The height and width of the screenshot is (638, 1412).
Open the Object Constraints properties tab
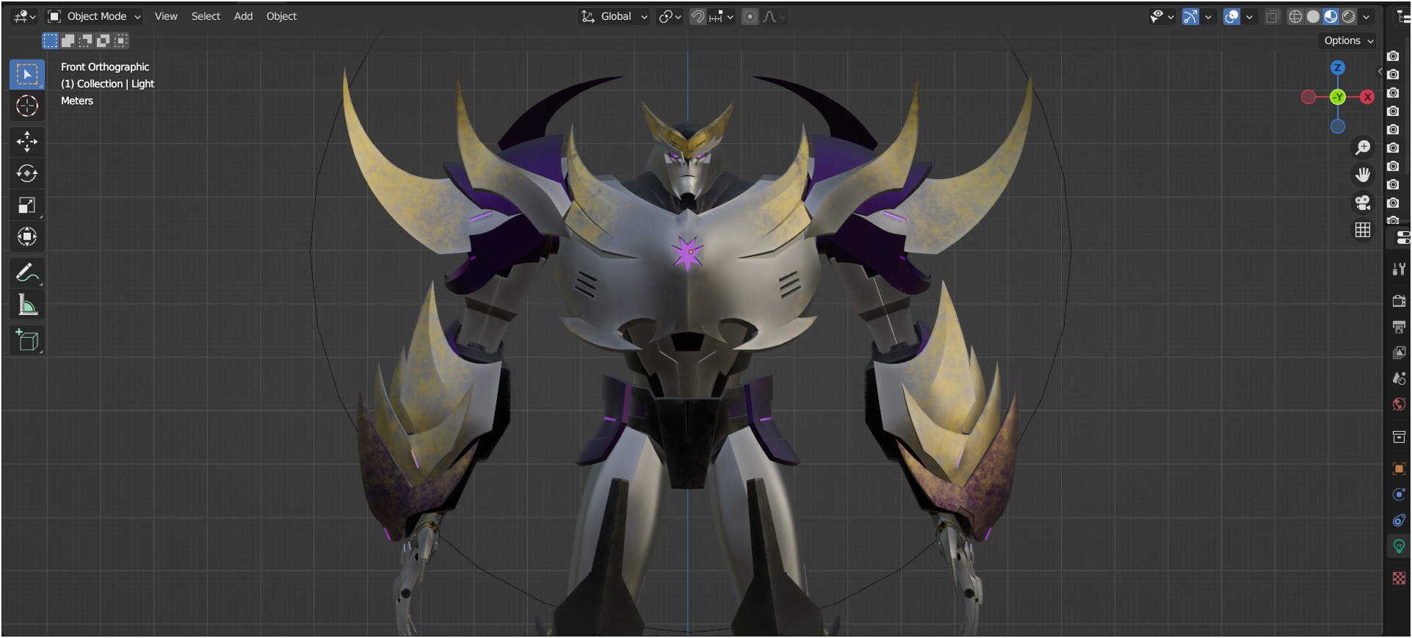pyautogui.click(x=1399, y=520)
